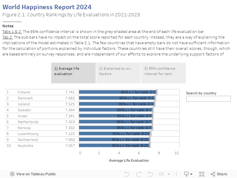The width and height of the screenshot is (237, 178).
Task: Select the Israel country label
Action: coord(22,116)
